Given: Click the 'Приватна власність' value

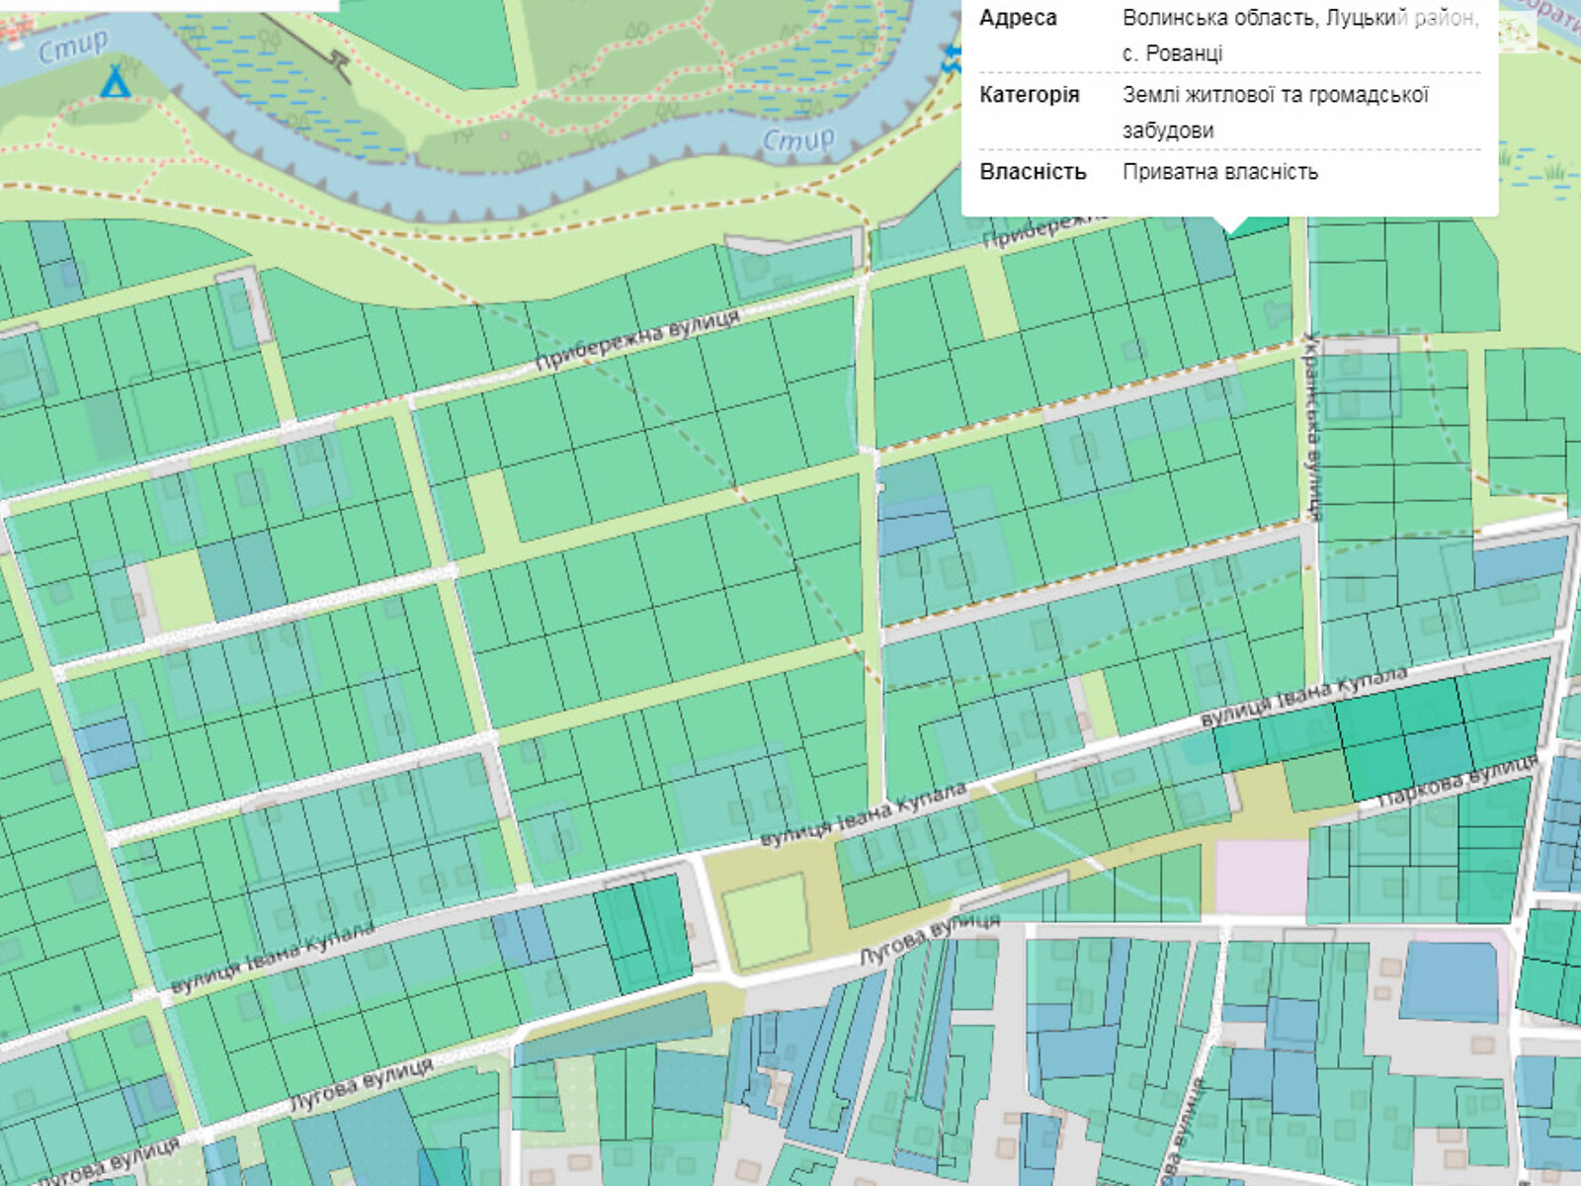Looking at the screenshot, I should pos(1220,172).
